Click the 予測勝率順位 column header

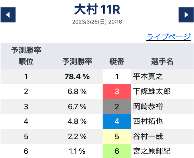click(x=26, y=56)
